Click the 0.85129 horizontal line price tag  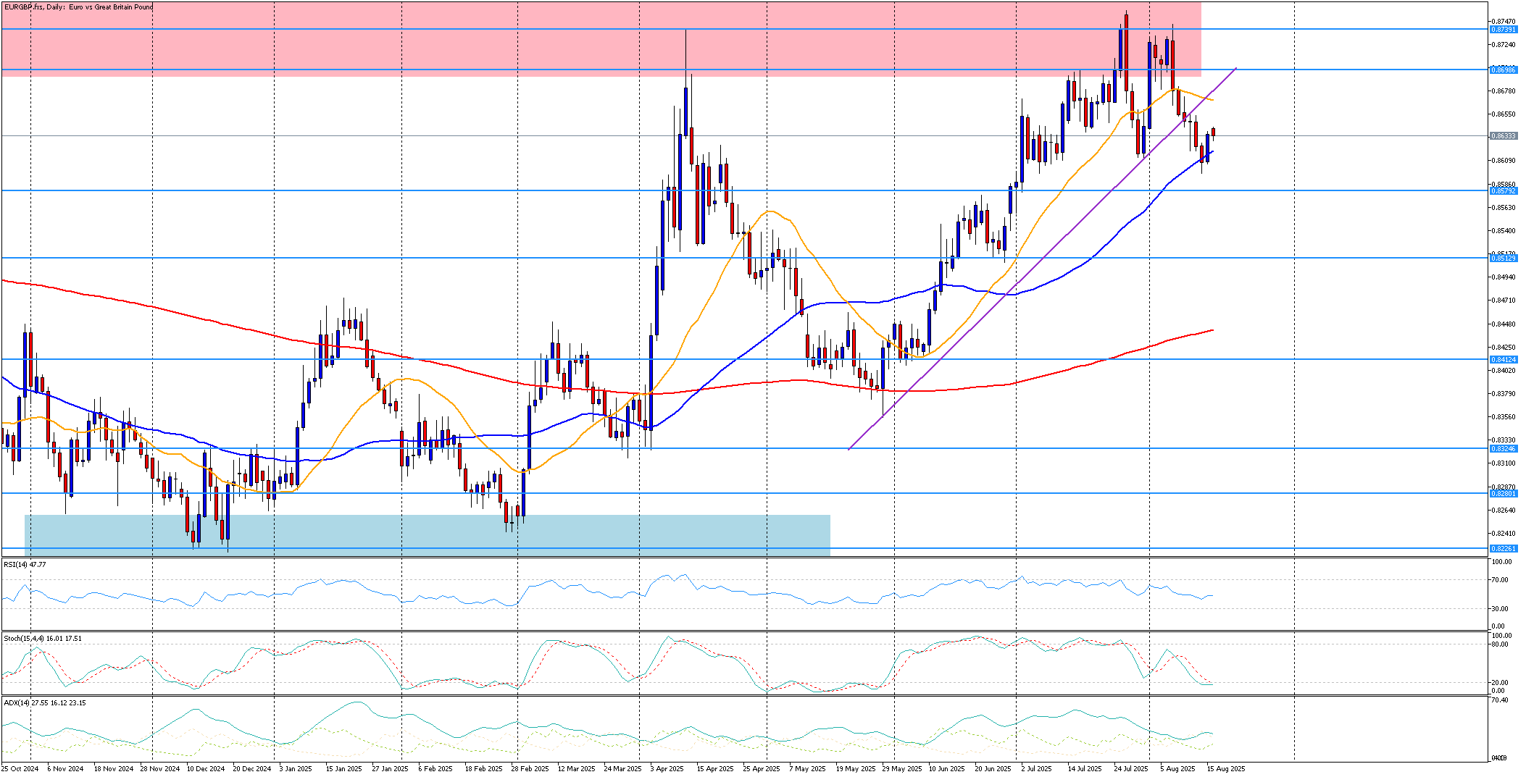1502,259
